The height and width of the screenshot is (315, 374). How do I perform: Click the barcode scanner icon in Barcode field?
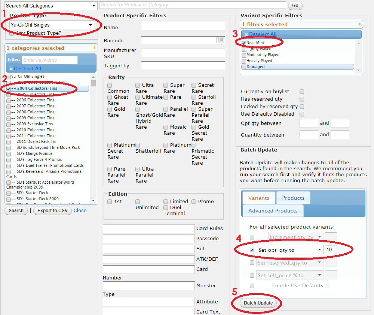[220, 40]
